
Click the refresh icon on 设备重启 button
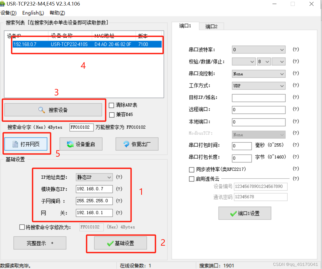click(70, 144)
